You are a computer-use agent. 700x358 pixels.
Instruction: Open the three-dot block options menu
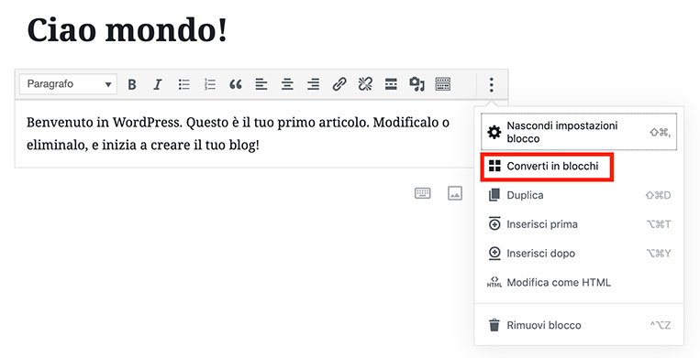(x=491, y=84)
